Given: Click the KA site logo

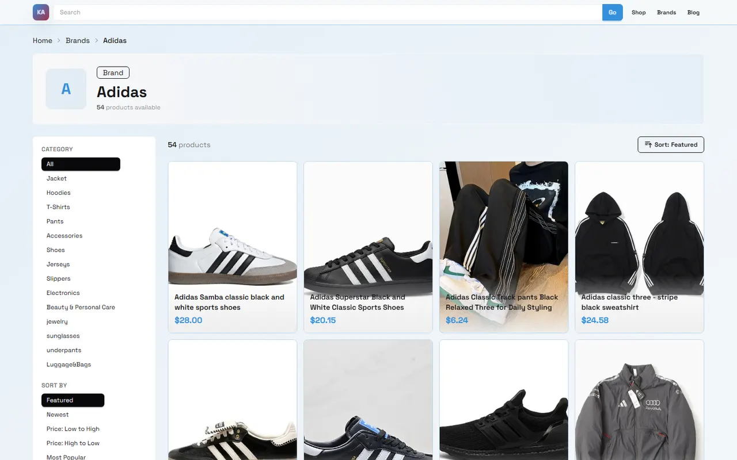Looking at the screenshot, I should click(41, 12).
